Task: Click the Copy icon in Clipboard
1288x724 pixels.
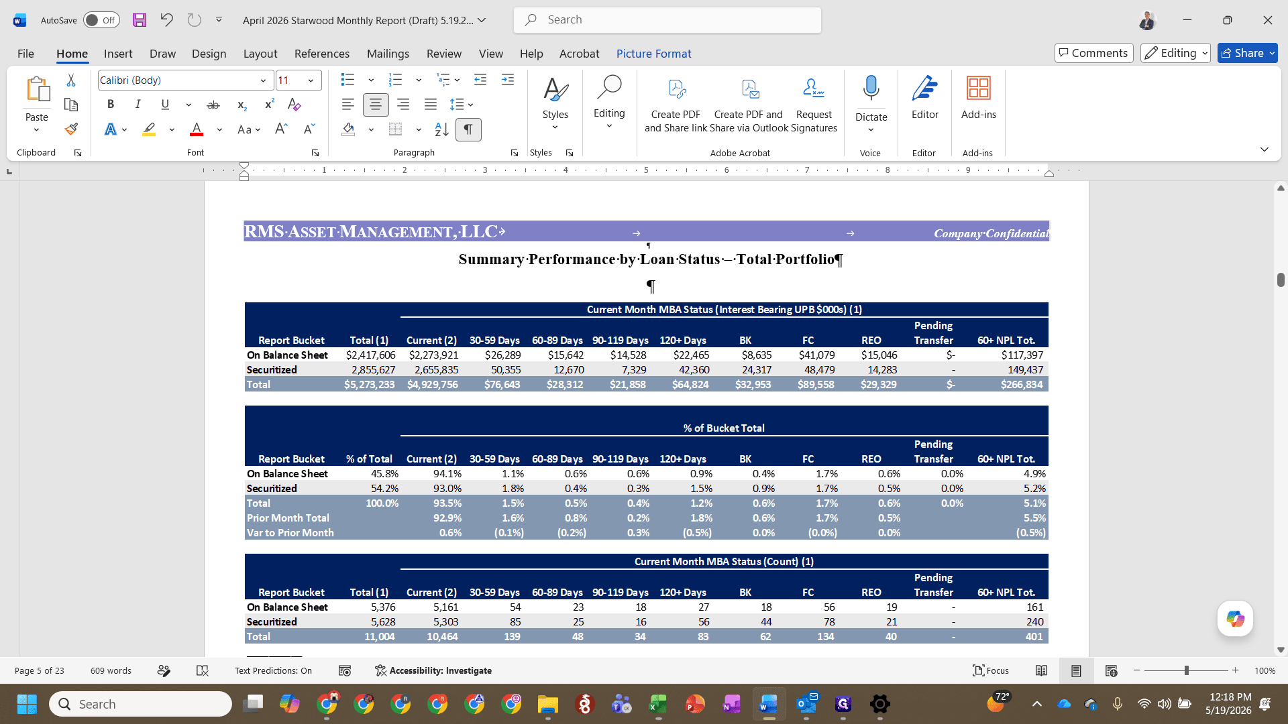Action: pos(71,105)
